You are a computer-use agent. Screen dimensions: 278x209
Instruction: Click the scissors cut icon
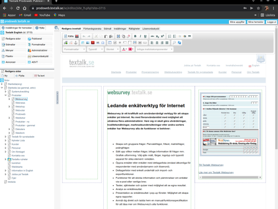(96, 36)
